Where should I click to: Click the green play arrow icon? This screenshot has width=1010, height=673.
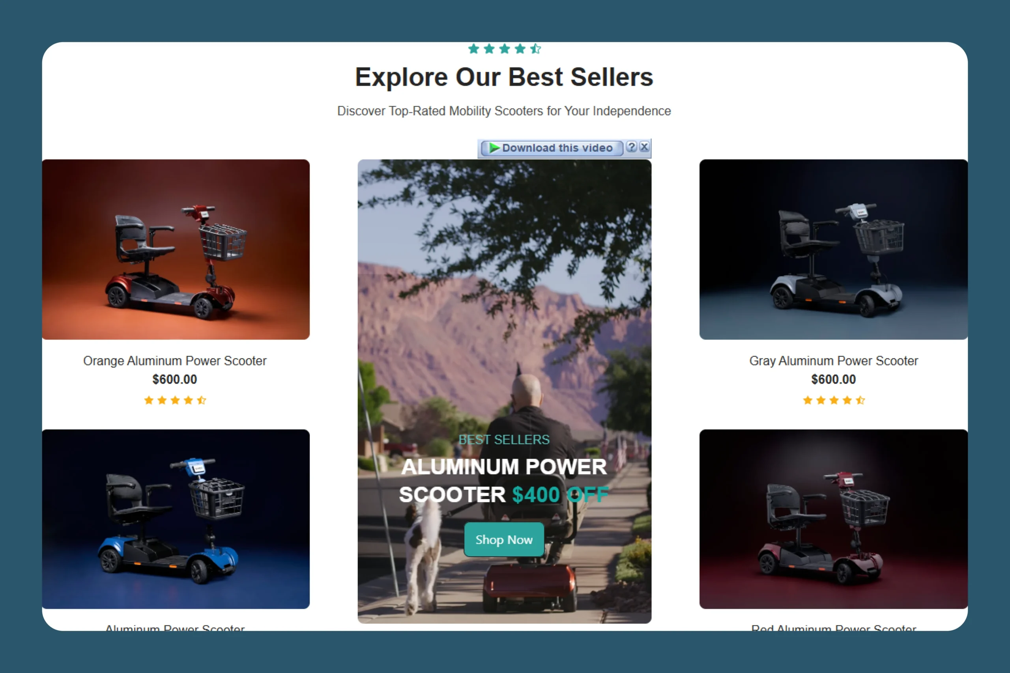coord(494,148)
